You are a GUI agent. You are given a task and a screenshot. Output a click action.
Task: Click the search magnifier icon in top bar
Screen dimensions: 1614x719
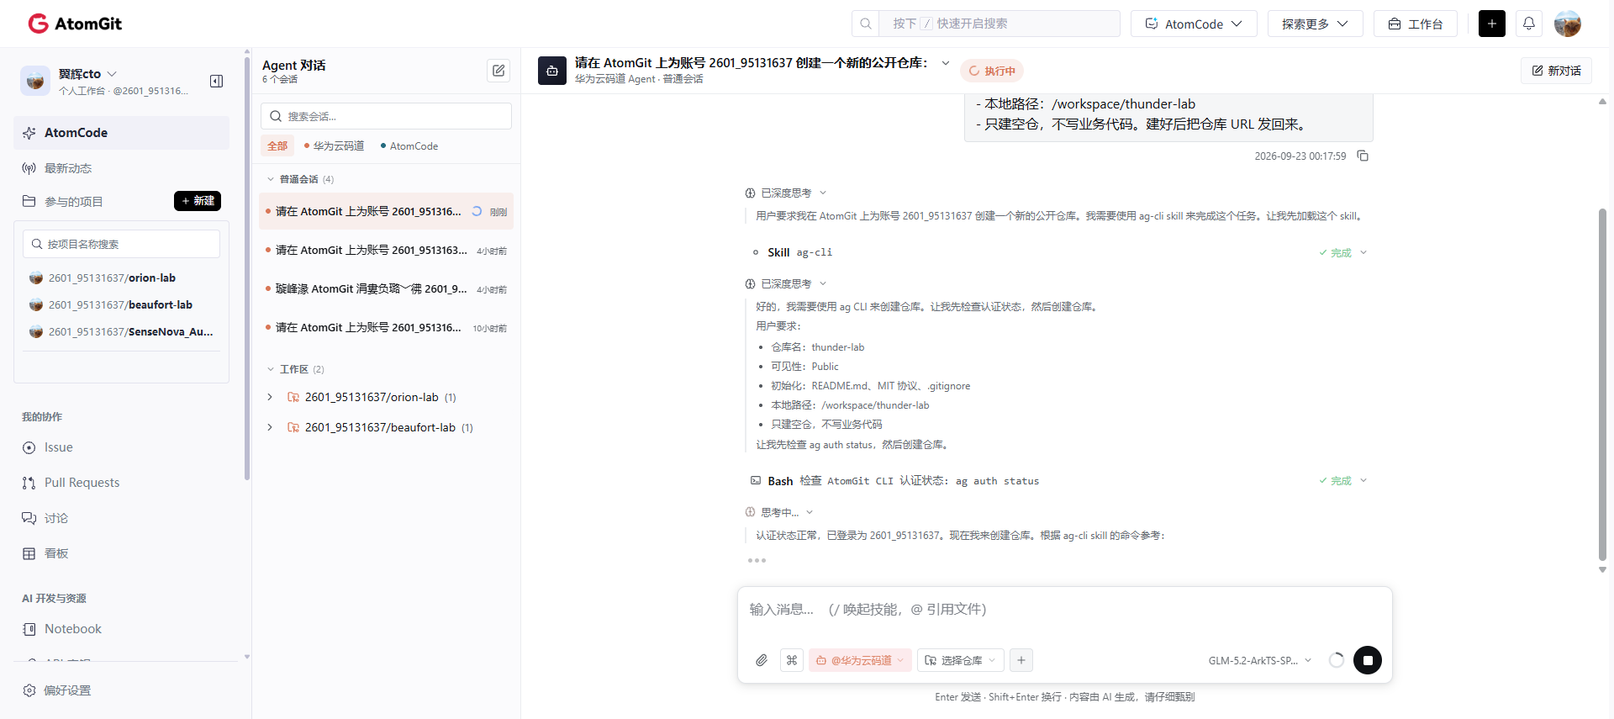coord(866,24)
